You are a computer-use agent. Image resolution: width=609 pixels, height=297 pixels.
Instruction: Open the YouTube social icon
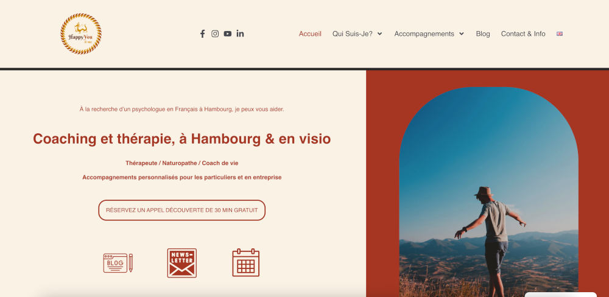[228, 33]
